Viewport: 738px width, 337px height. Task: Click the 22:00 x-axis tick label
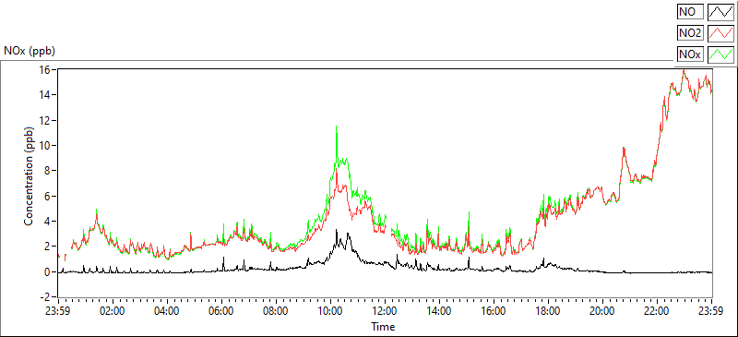[x=657, y=310]
